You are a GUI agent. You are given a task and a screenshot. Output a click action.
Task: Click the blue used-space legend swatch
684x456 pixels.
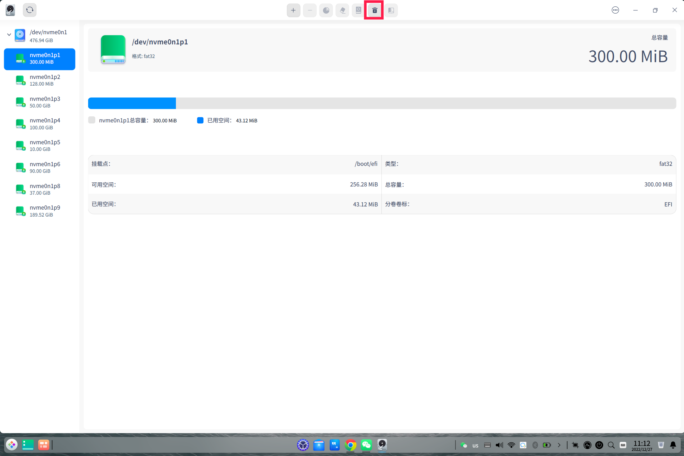200,120
